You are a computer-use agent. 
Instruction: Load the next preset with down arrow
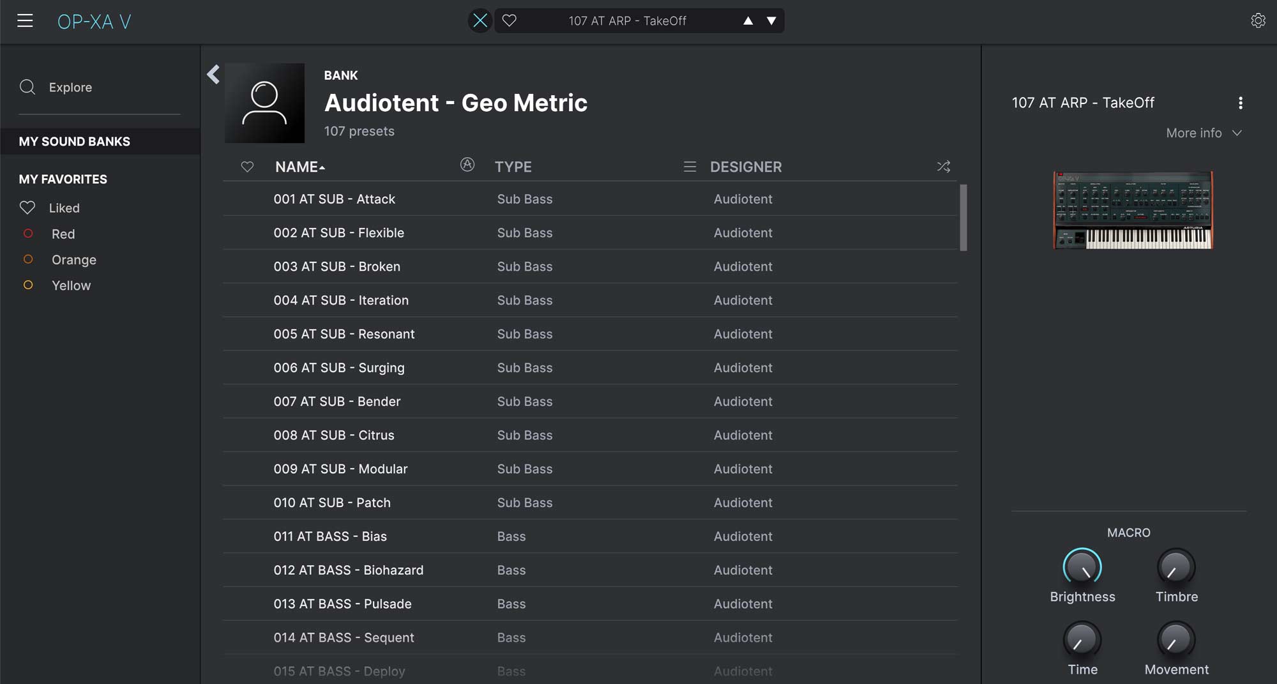(771, 21)
